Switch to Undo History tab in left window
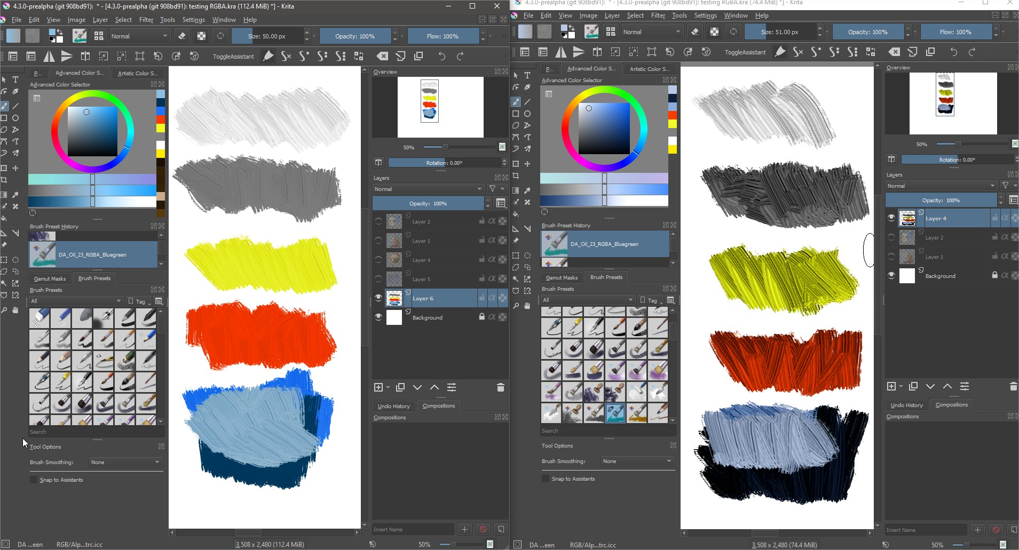 click(394, 406)
